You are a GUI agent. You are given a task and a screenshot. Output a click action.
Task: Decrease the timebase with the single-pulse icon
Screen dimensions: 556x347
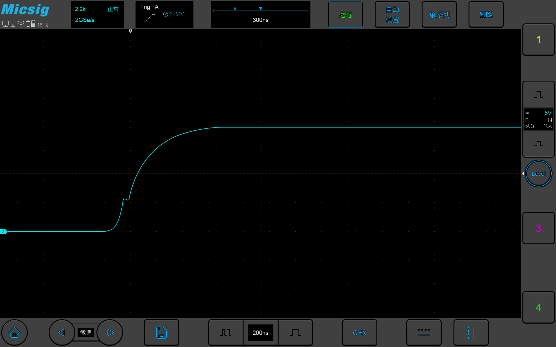295,333
